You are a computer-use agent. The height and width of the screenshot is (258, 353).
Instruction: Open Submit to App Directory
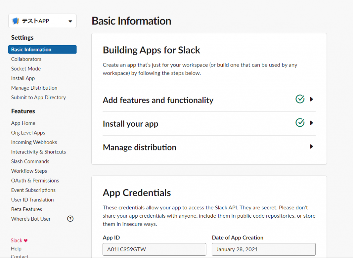pyautogui.click(x=39, y=97)
